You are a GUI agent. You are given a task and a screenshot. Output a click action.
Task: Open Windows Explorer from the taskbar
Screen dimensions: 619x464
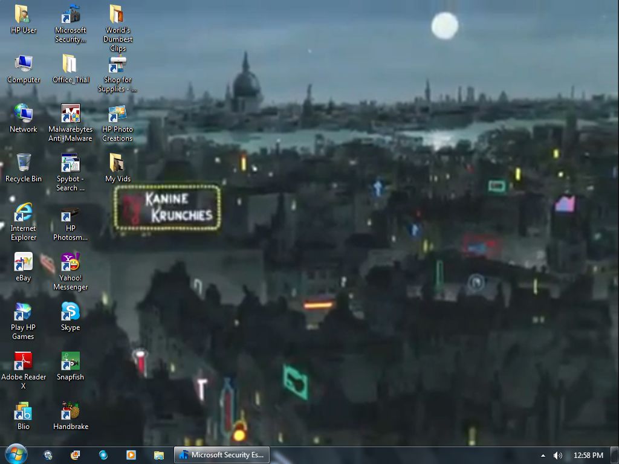[158, 455]
